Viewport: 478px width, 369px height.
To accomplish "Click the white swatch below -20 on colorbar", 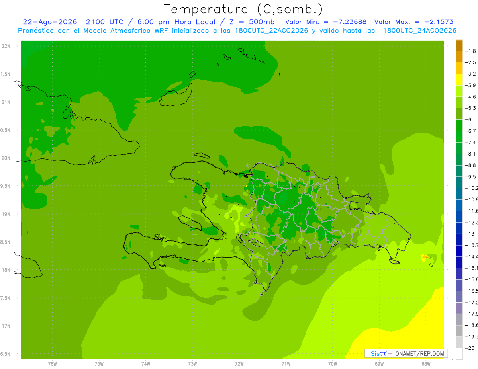I will pyautogui.click(x=459, y=353).
